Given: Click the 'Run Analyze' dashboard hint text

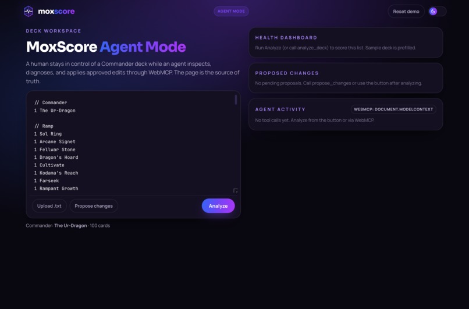Looking at the screenshot, I should 335,48.
